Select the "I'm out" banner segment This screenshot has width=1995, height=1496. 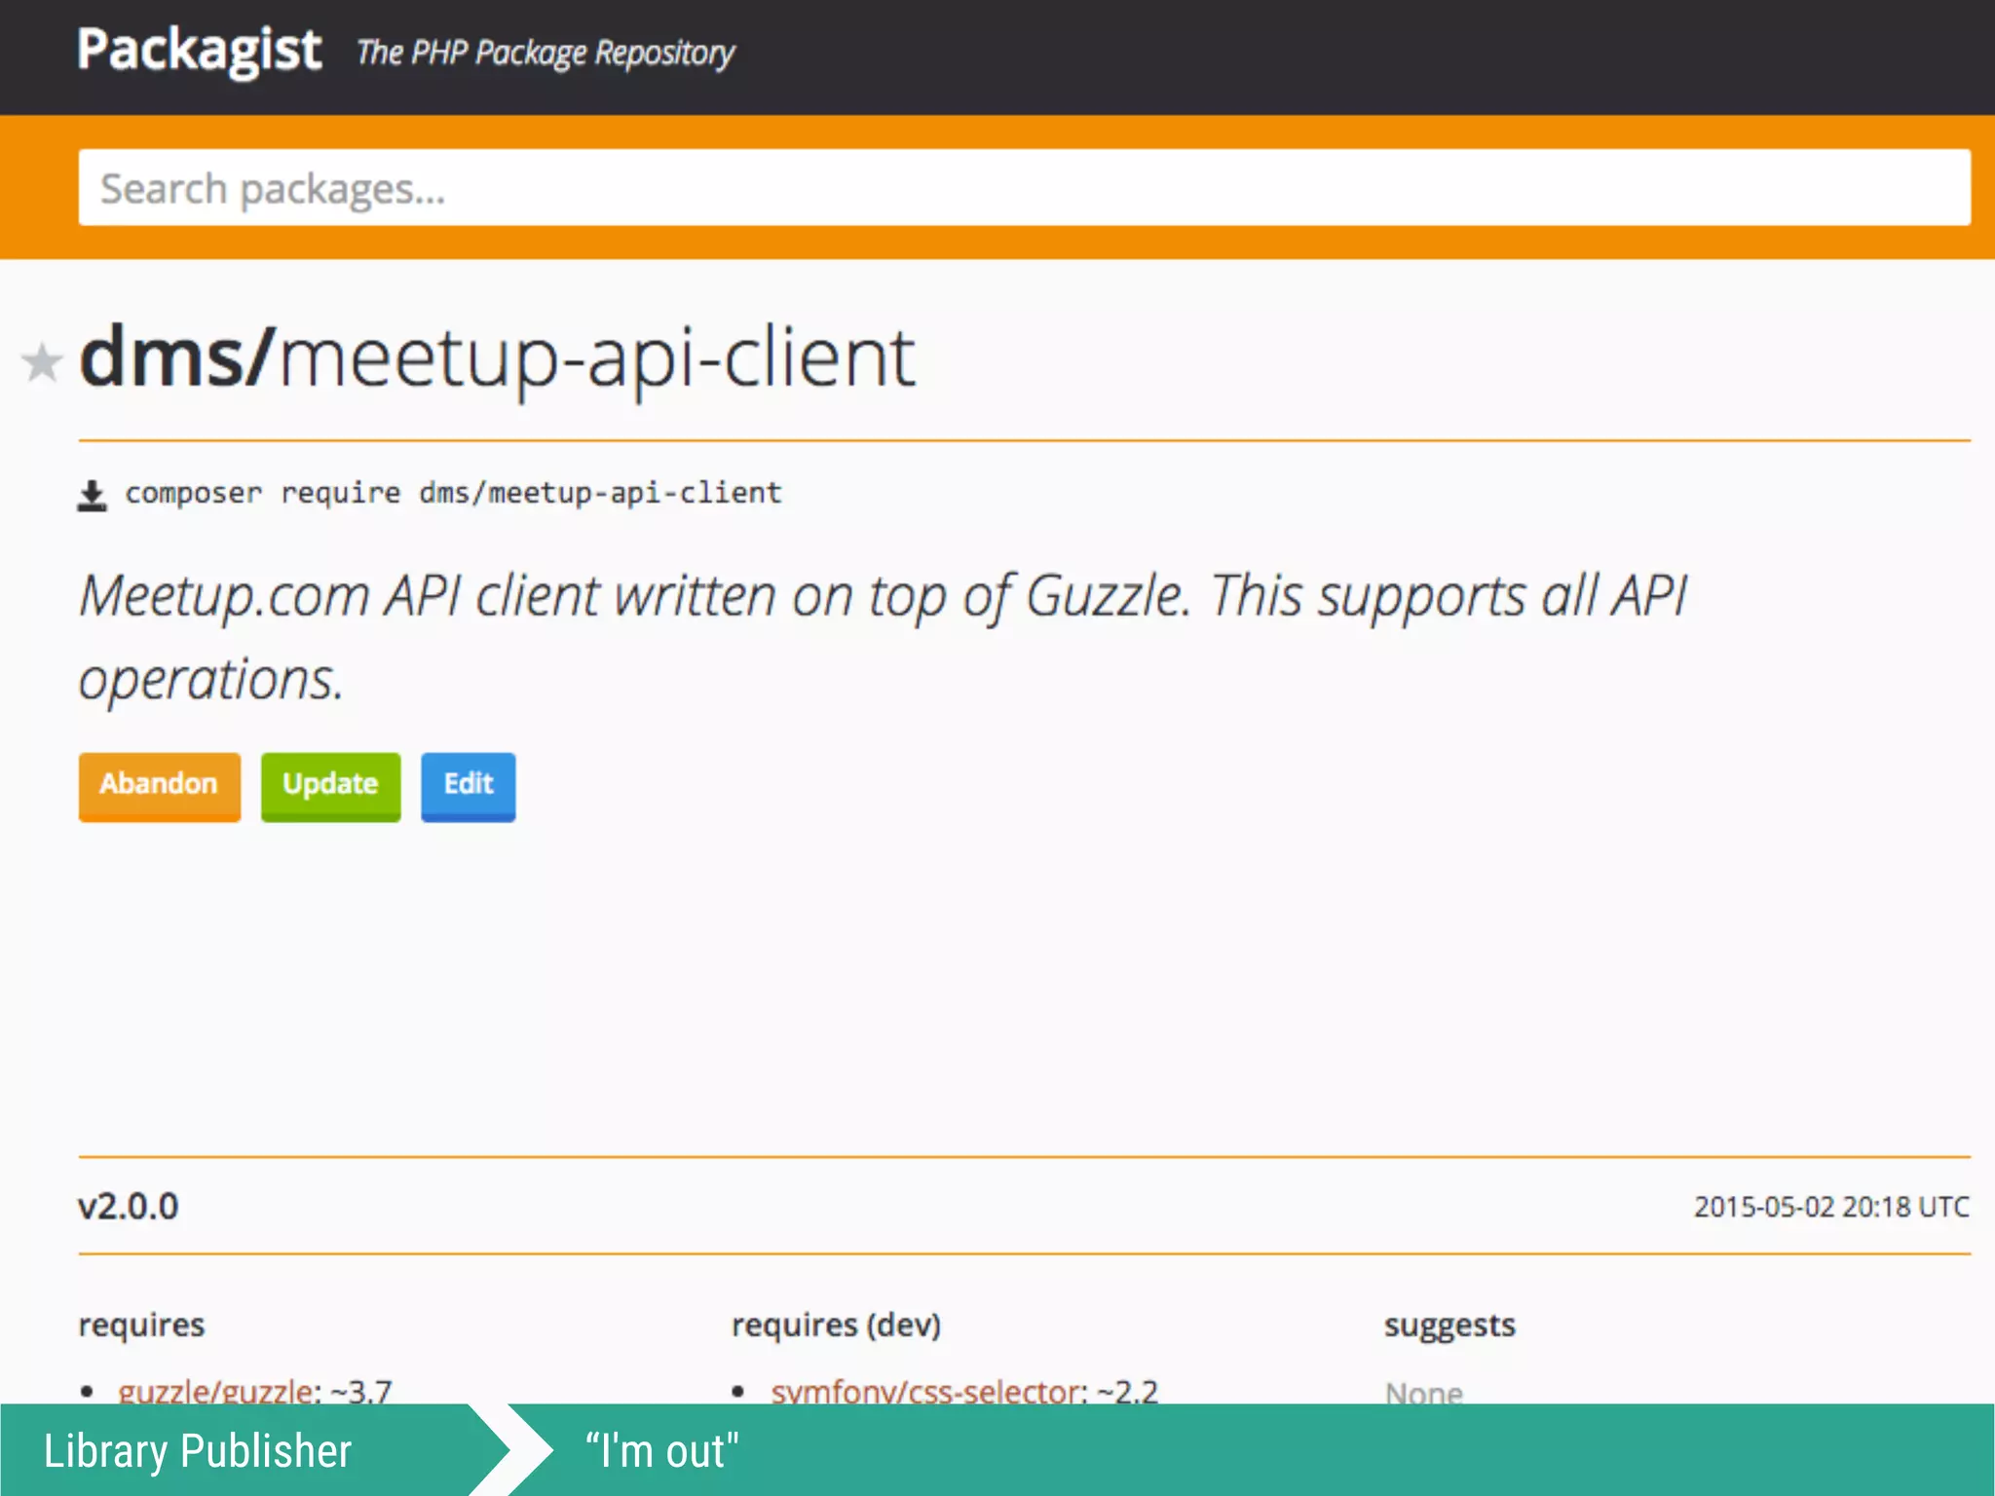662,1450
